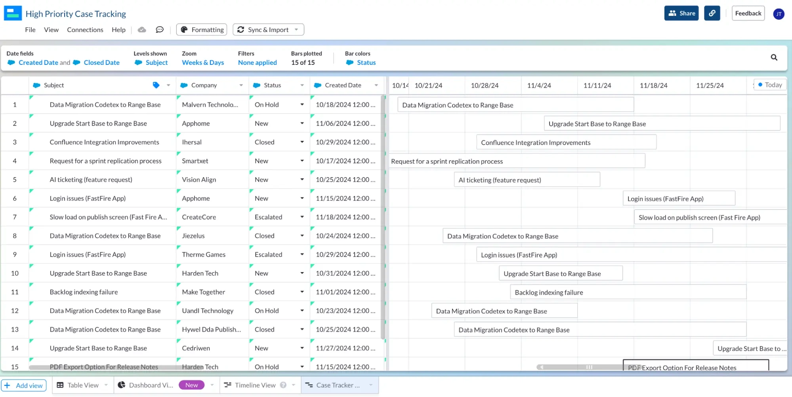Click the horizontal timeline scrollbar
The width and height of the screenshot is (792, 397).
point(590,367)
